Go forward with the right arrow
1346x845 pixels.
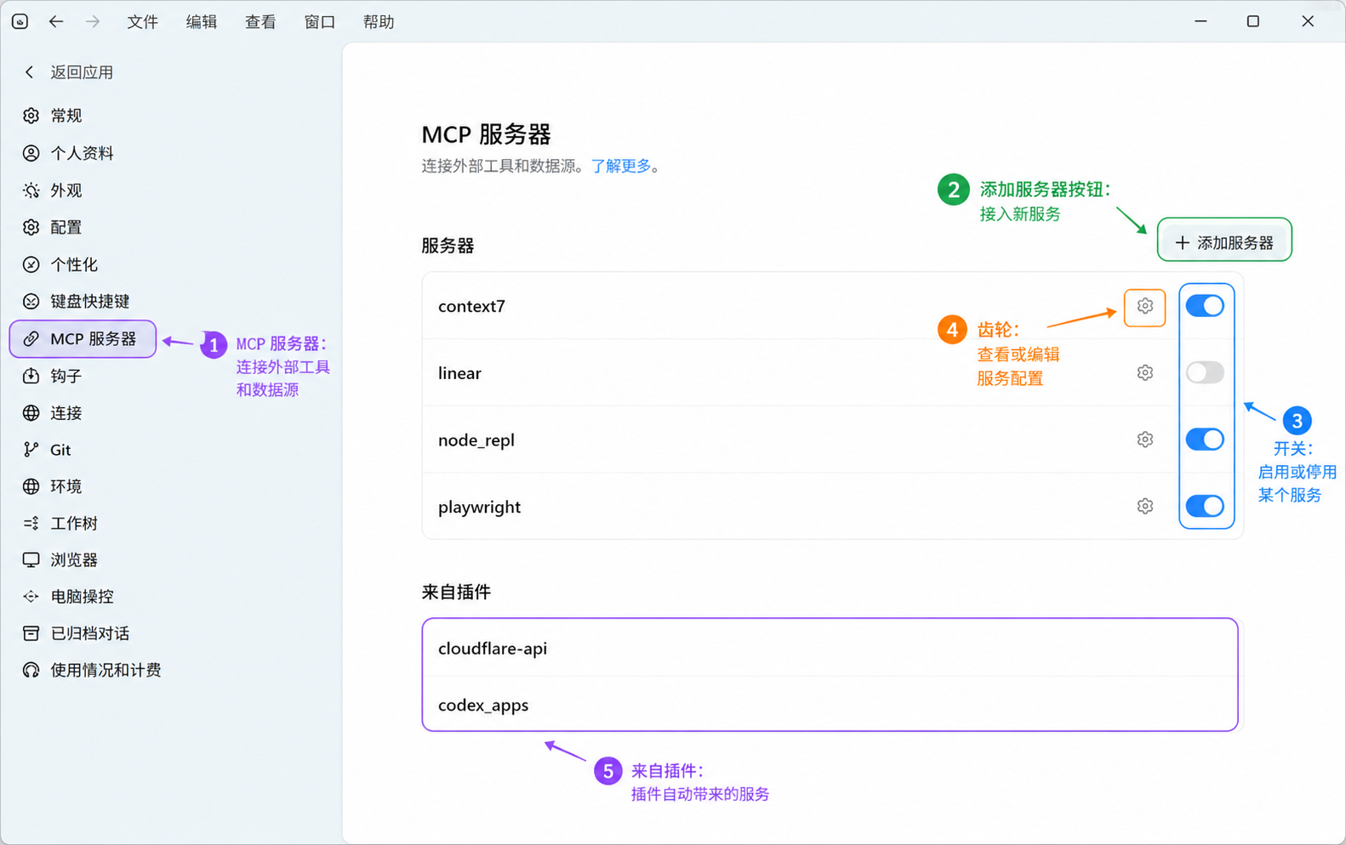pyautogui.click(x=93, y=21)
